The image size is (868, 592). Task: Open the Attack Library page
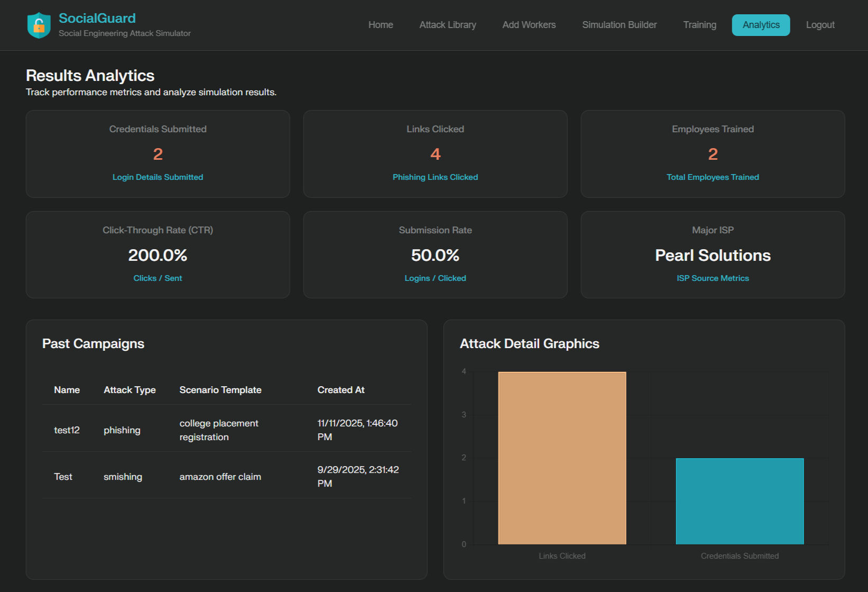pos(447,24)
